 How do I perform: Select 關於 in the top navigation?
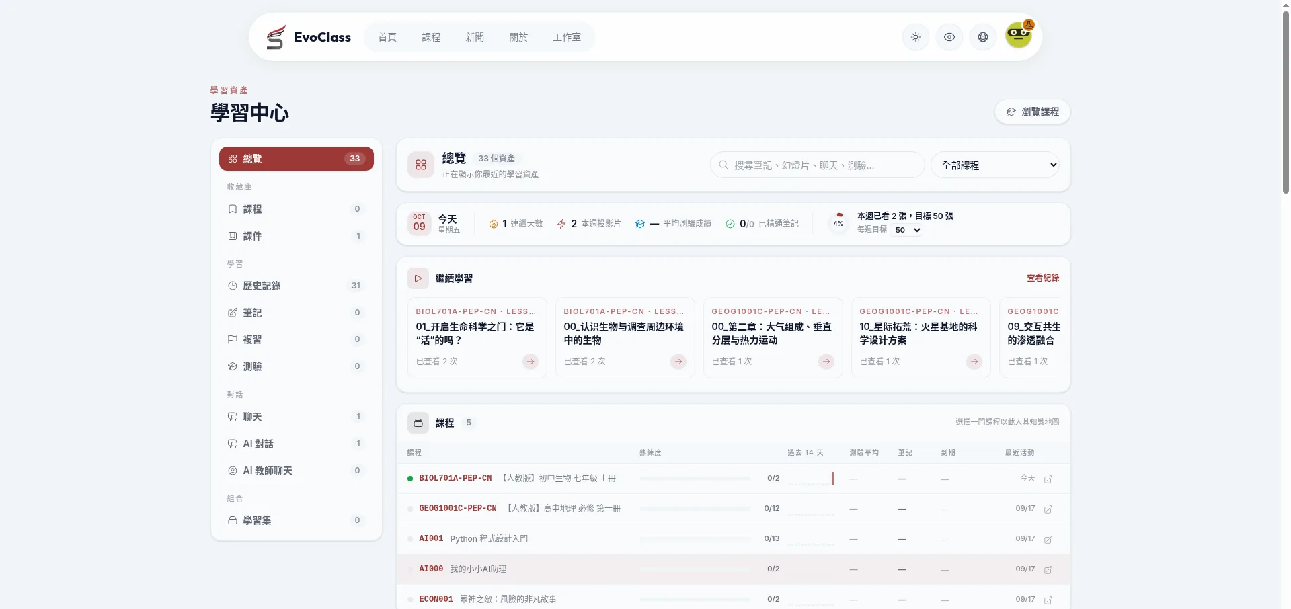click(x=518, y=37)
